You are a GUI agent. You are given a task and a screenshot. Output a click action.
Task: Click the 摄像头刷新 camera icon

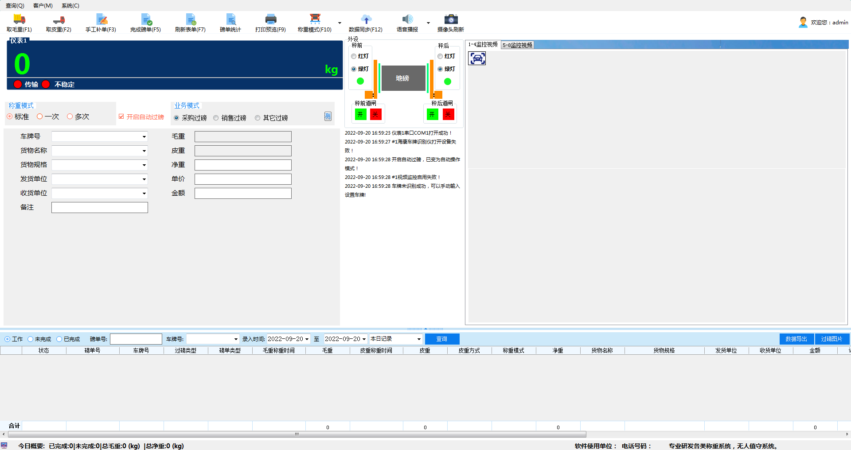450,19
